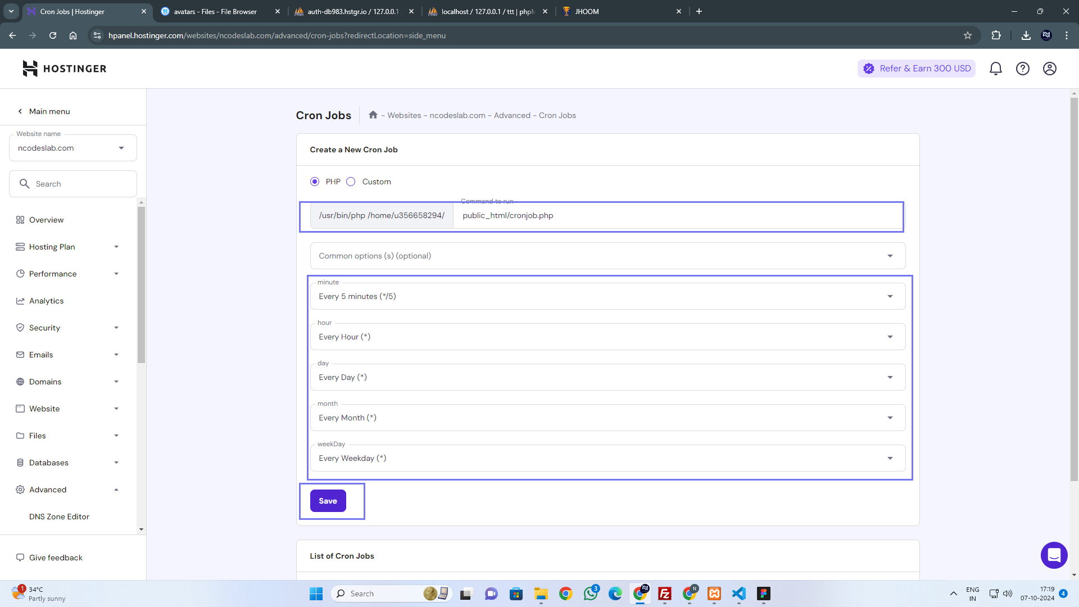
Task: Select the Custom radio button
Action: 351,182
